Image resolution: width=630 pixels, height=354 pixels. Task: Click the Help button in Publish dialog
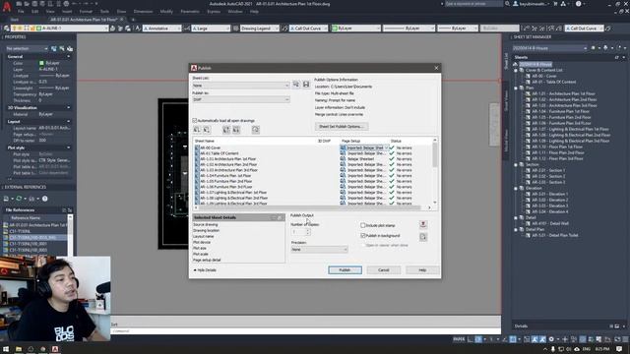pos(422,270)
